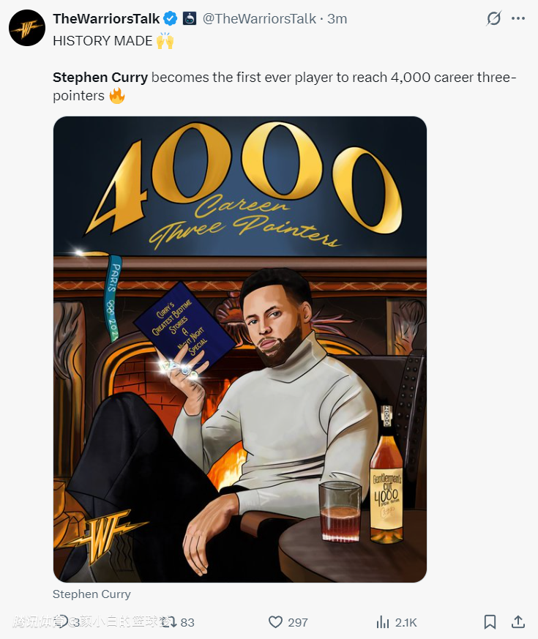Open the 4000 Career Three Pointers image
Image resolution: width=538 pixels, height=639 pixels.
click(239, 349)
